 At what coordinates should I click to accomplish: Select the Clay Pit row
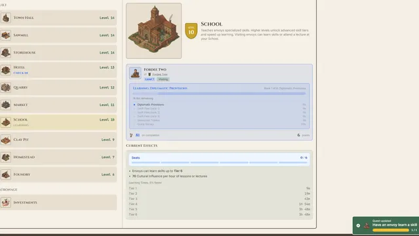coord(58,140)
